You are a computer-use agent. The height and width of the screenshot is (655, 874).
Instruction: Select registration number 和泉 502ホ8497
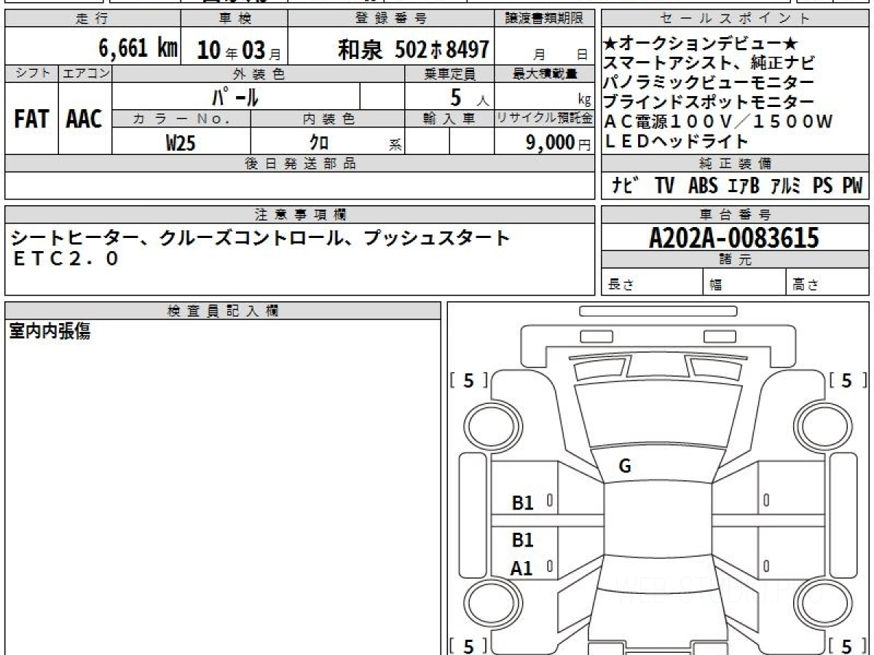pos(413,49)
